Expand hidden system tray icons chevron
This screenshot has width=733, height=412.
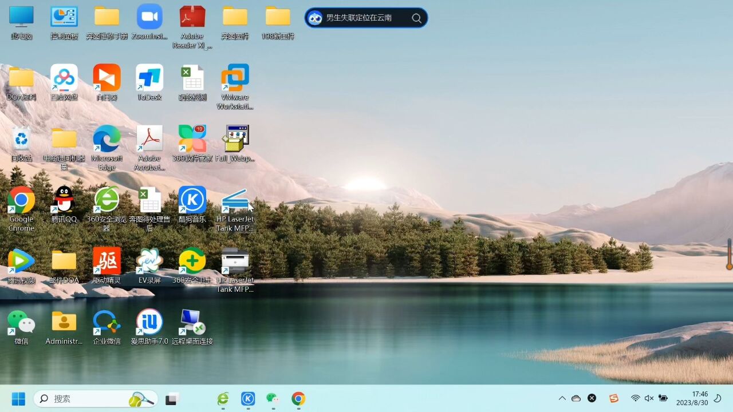[x=562, y=398]
